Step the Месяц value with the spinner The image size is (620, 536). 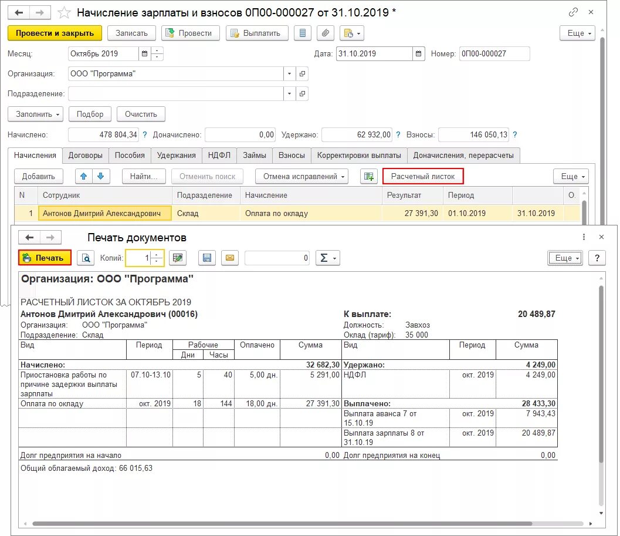[157, 54]
